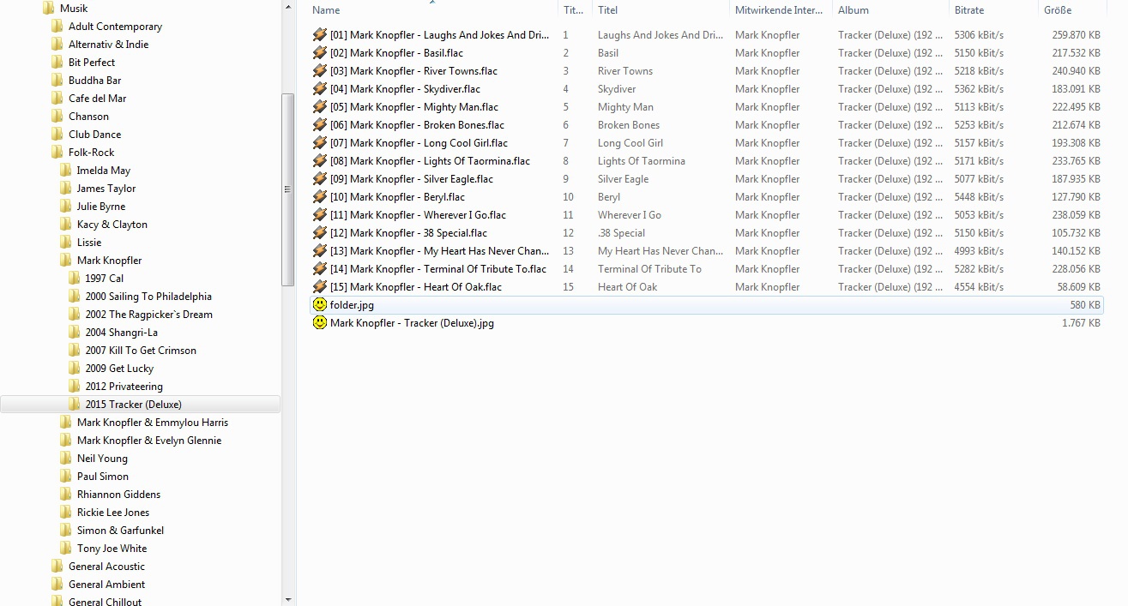Select the 2012 Privateering folder
Viewport: 1128px width, 606px height.
coord(124,387)
